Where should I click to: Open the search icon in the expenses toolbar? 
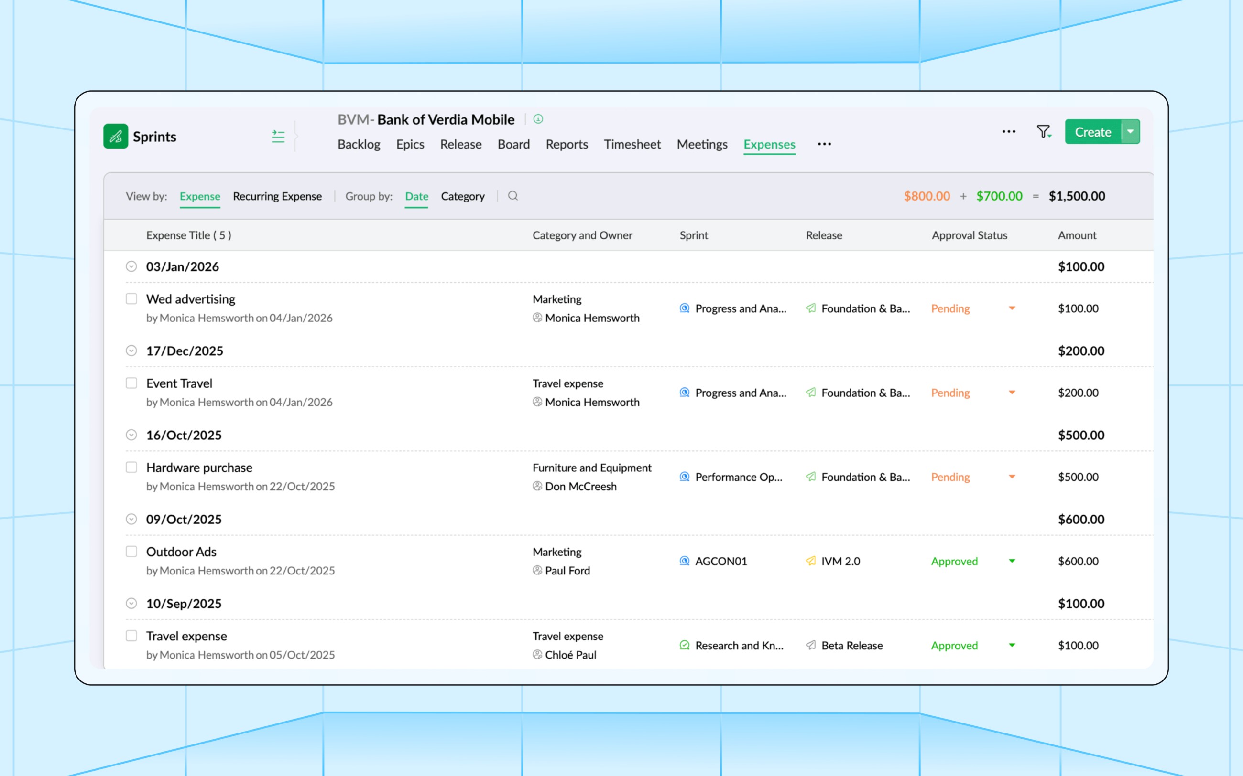click(512, 196)
